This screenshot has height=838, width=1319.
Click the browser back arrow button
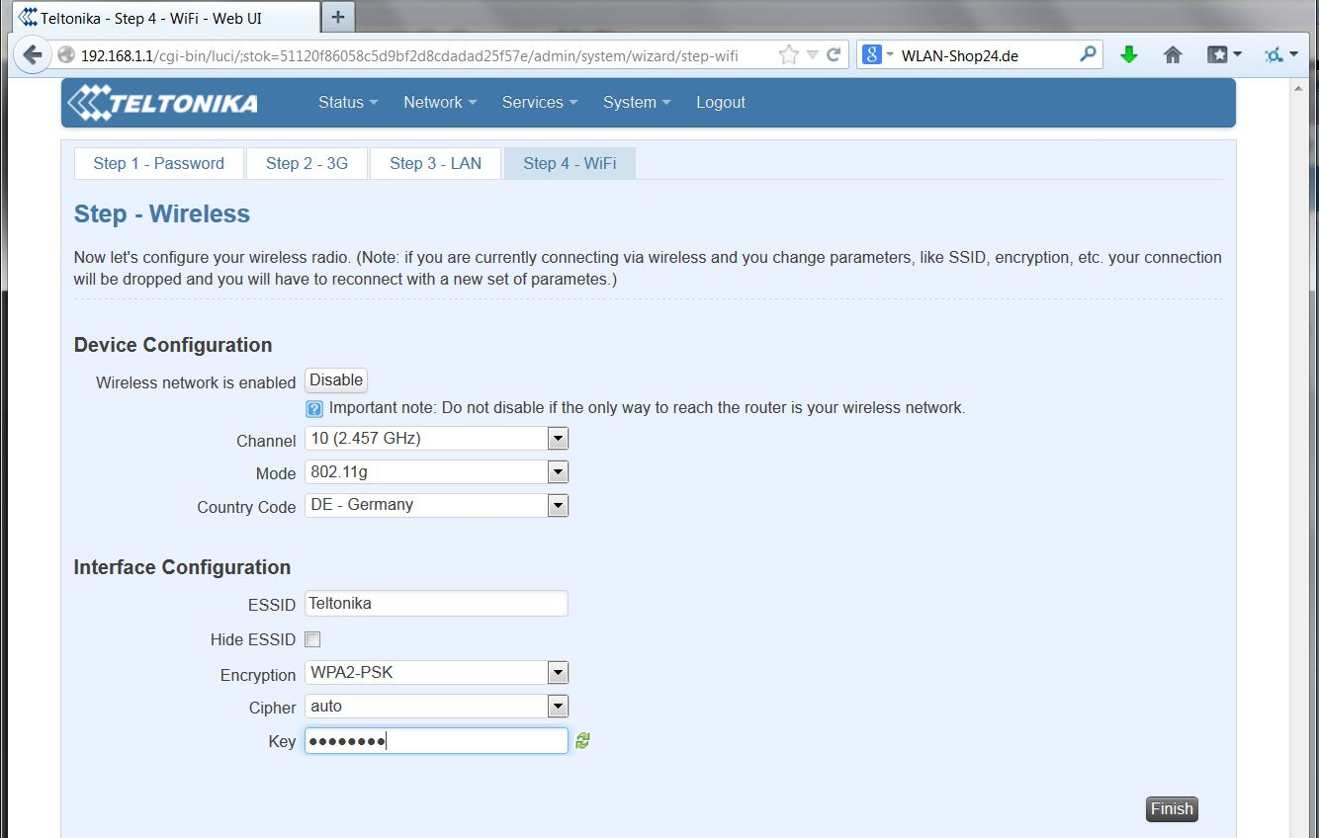tap(32, 55)
